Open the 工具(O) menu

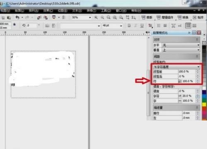pyautogui.click(x=106, y=11)
